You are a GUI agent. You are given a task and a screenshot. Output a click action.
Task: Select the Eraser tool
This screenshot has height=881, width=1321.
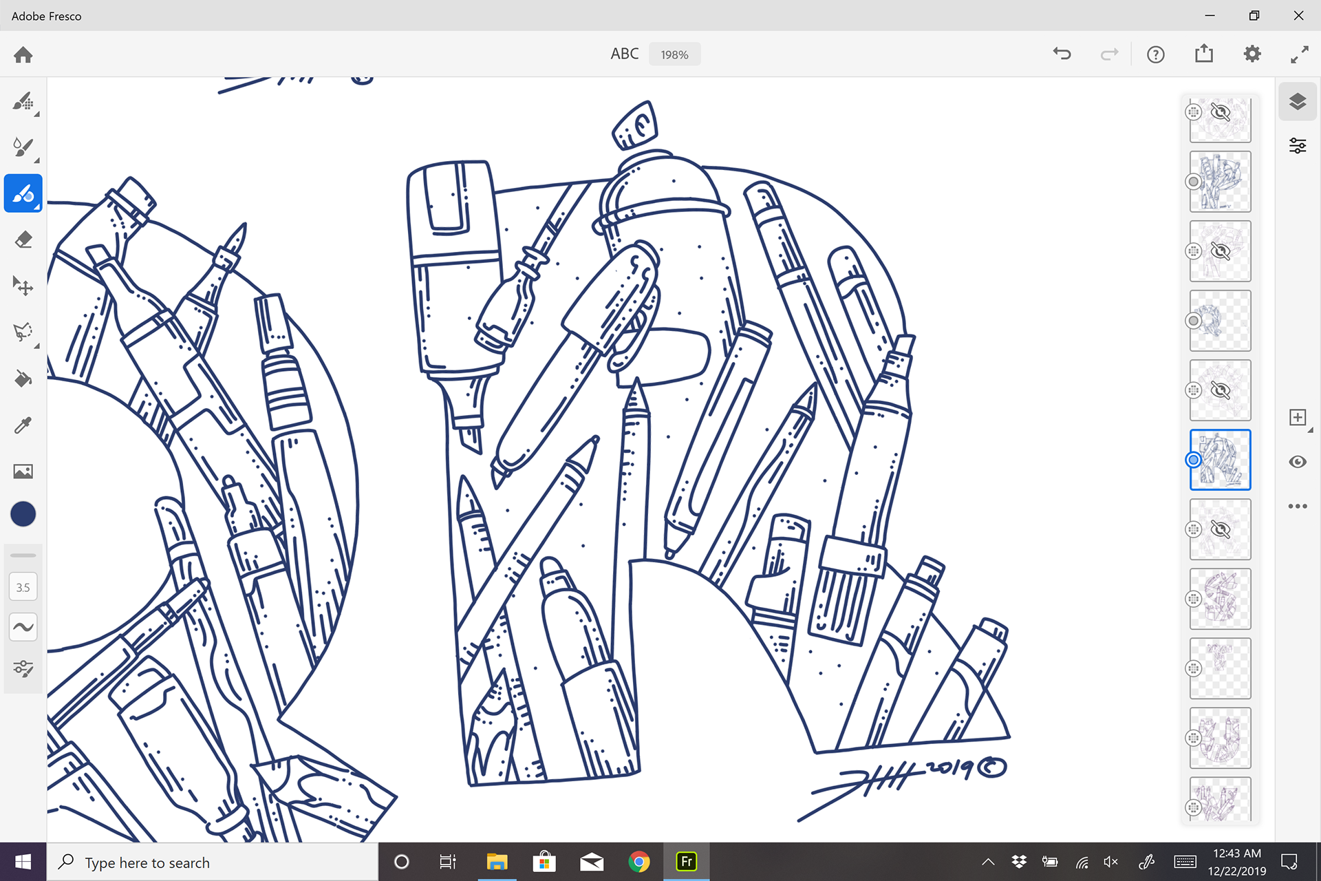tap(23, 240)
